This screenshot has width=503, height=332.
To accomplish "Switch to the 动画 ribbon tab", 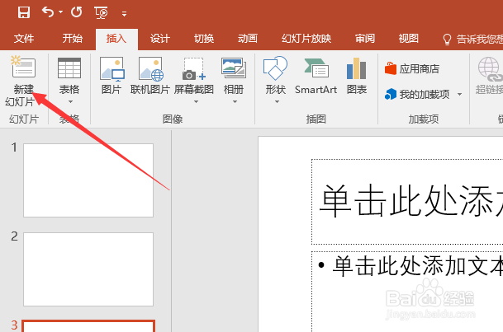I will (x=247, y=39).
